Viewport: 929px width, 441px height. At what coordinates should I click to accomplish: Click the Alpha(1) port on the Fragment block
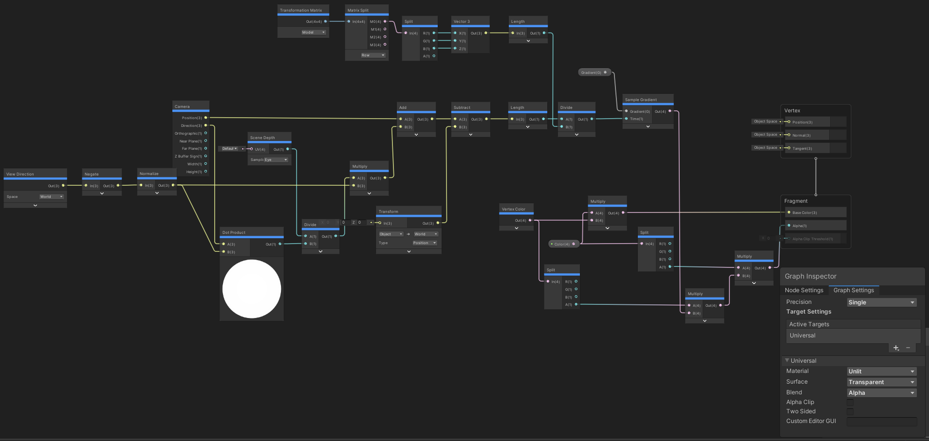pyautogui.click(x=789, y=225)
